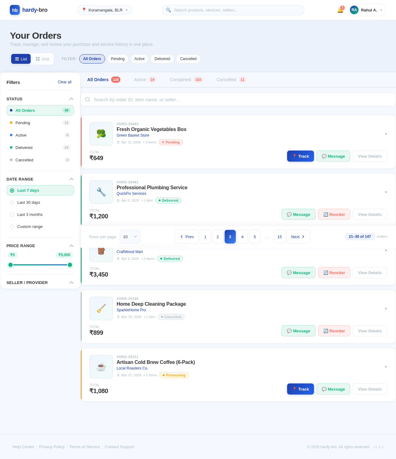Select All Orders status in sidebar
This screenshot has height=459, width=396.
pyautogui.click(x=40, y=110)
